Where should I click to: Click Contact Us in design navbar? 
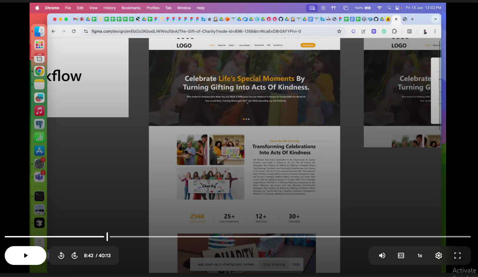[x=278, y=45]
